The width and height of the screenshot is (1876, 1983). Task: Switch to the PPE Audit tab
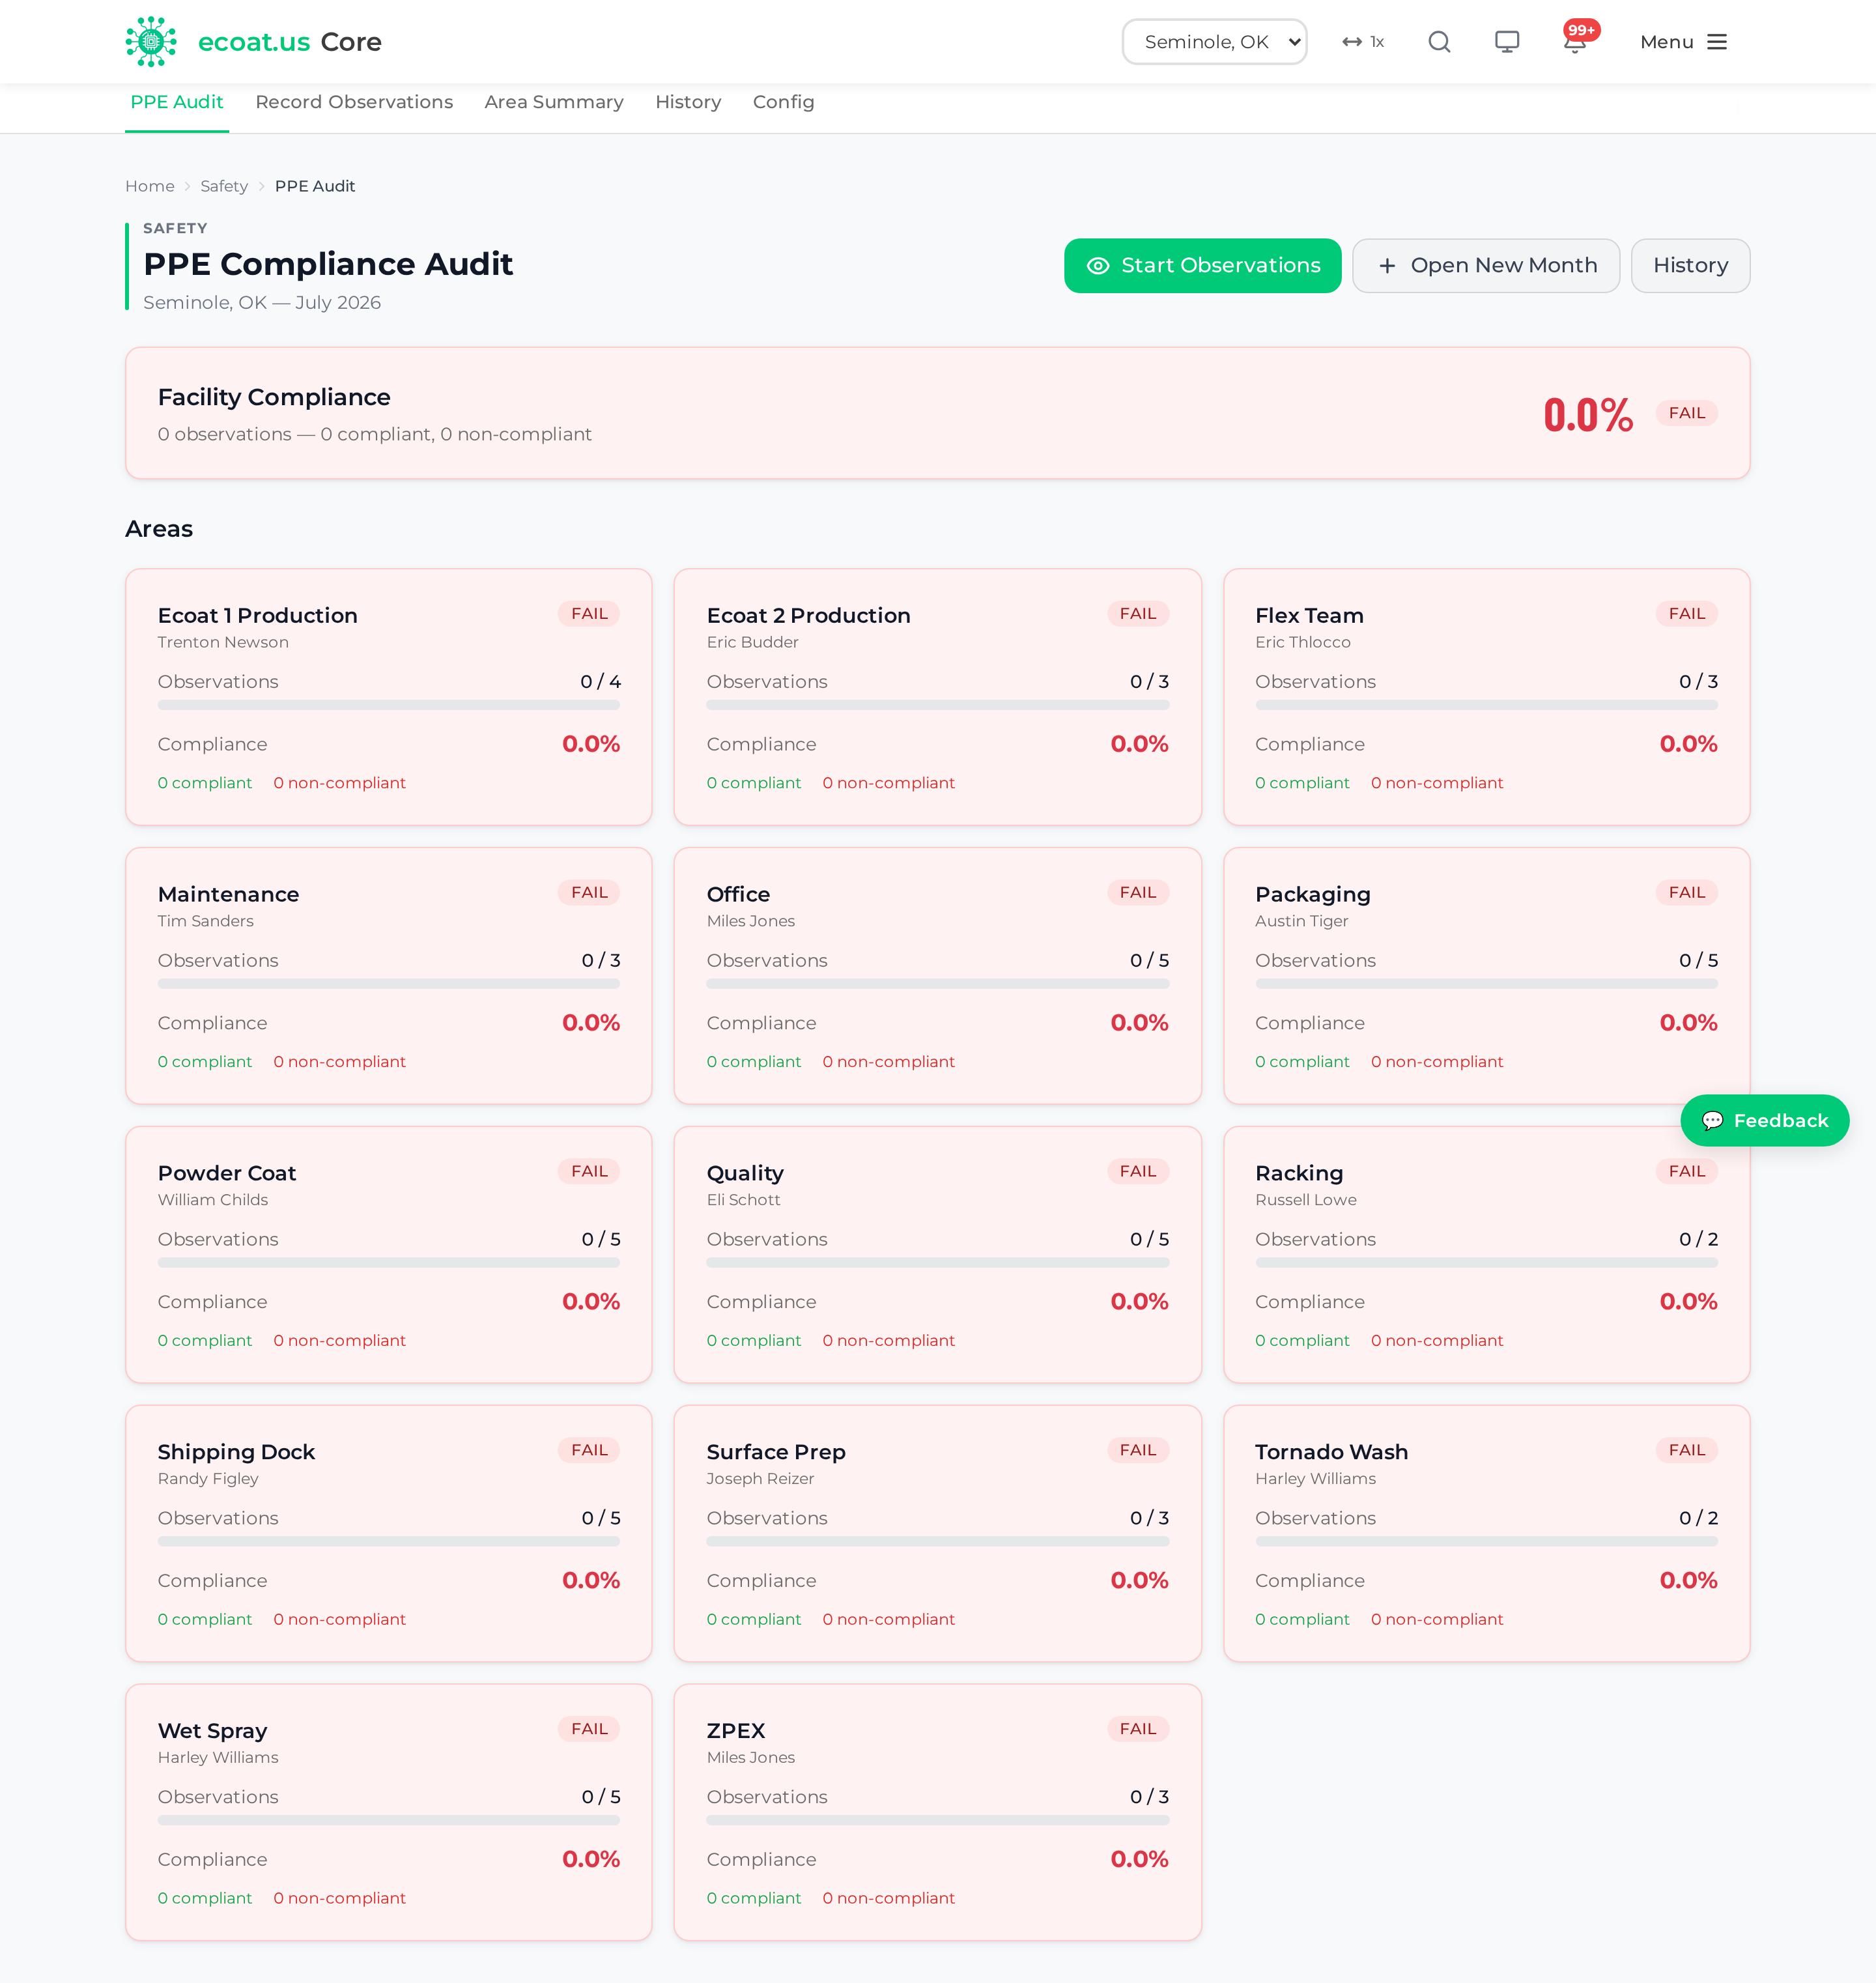(177, 102)
